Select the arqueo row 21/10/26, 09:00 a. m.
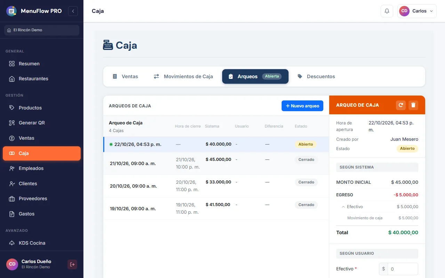The width and height of the screenshot is (445, 278). pos(216,163)
